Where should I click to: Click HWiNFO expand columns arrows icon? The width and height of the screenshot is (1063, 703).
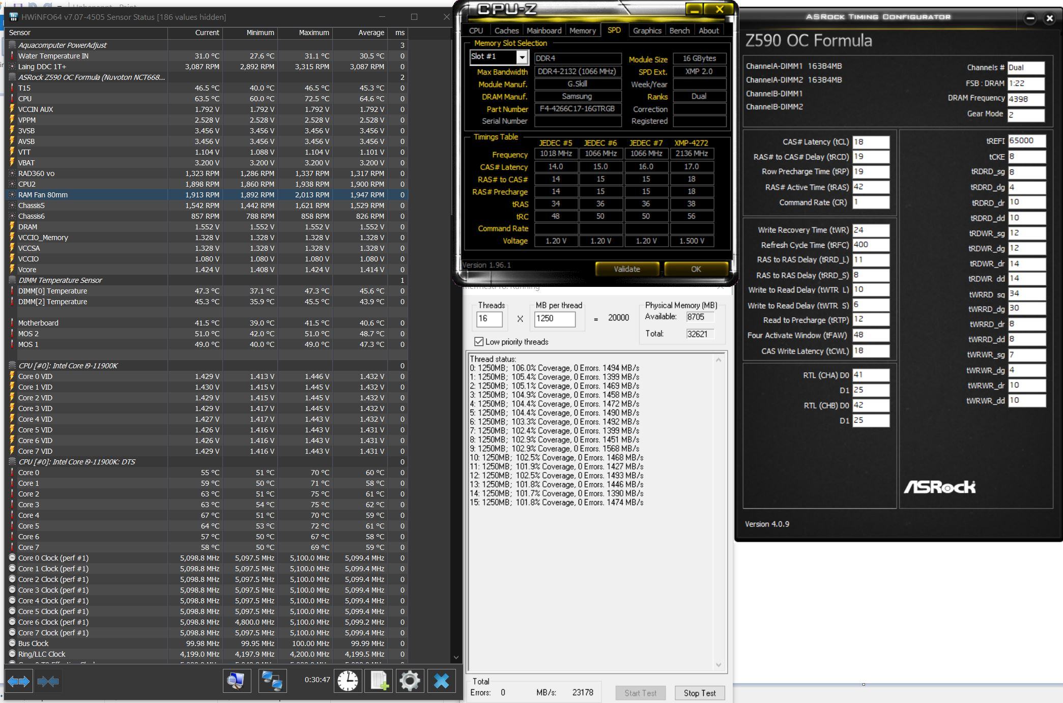[x=19, y=681]
